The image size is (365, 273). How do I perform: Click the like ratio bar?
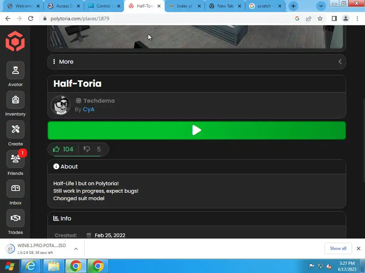pyautogui.click(x=77, y=156)
